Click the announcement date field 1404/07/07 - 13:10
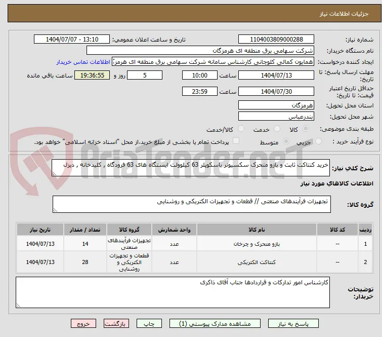This screenshot has width=382, height=337. point(72,40)
